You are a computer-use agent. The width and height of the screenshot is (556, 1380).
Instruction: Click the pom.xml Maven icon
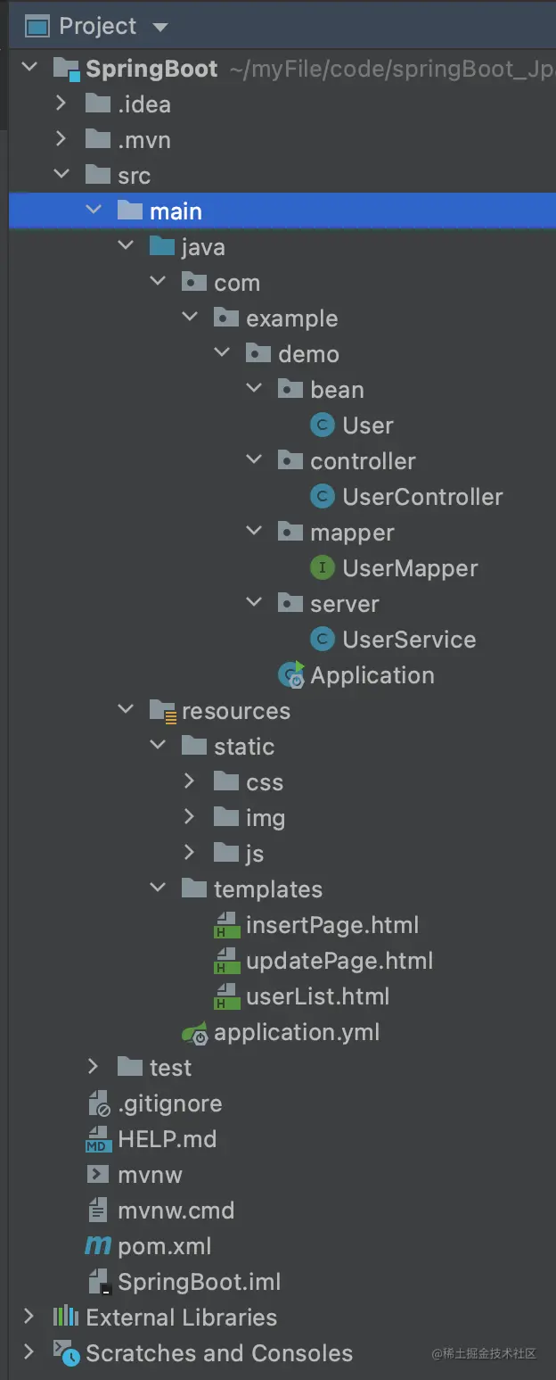click(98, 1246)
